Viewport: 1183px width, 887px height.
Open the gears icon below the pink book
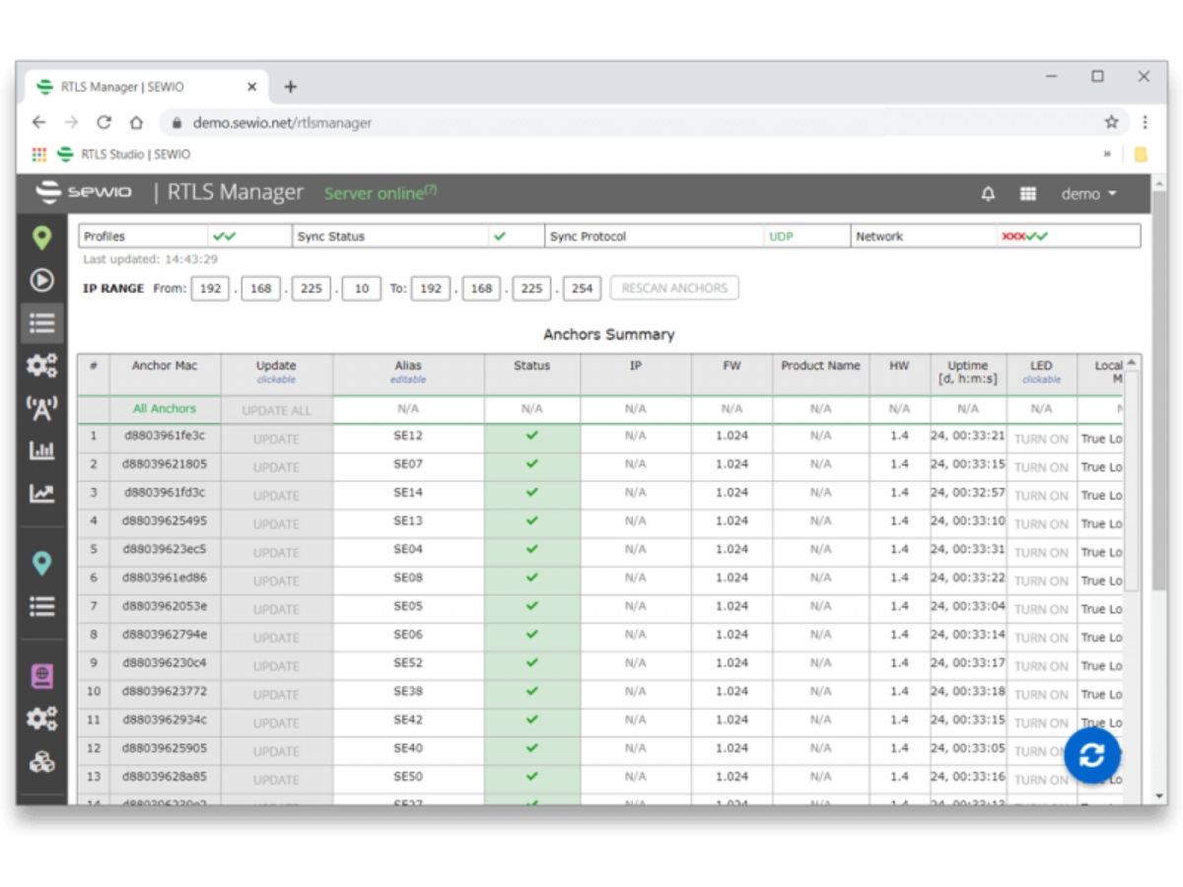[41, 719]
